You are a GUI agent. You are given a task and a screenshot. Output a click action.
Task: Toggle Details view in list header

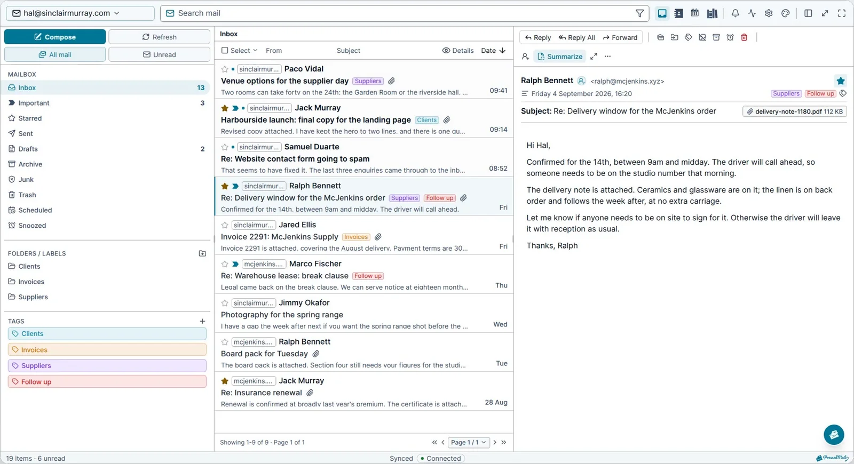point(458,51)
